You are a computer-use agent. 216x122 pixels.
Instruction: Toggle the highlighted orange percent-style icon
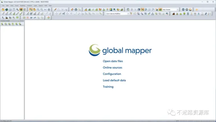click(x=142, y=9)
